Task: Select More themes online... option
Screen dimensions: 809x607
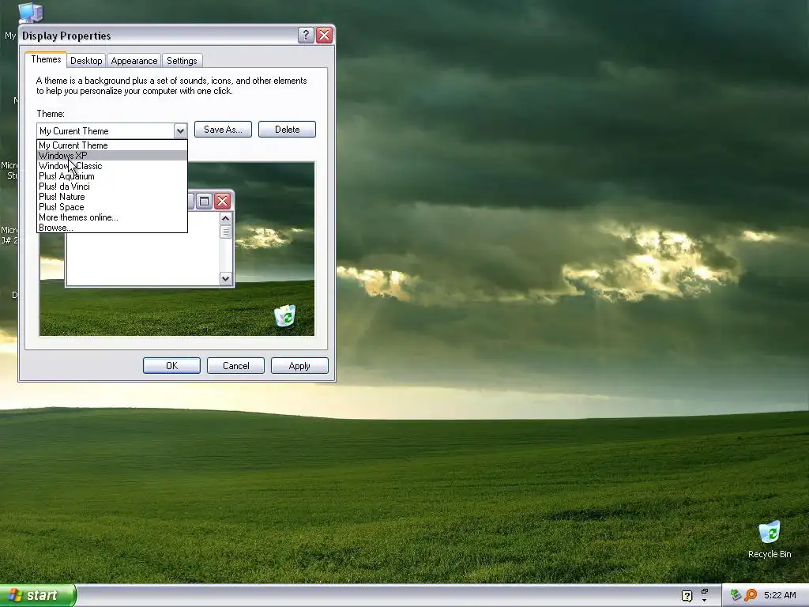Action: coord(112,217)
